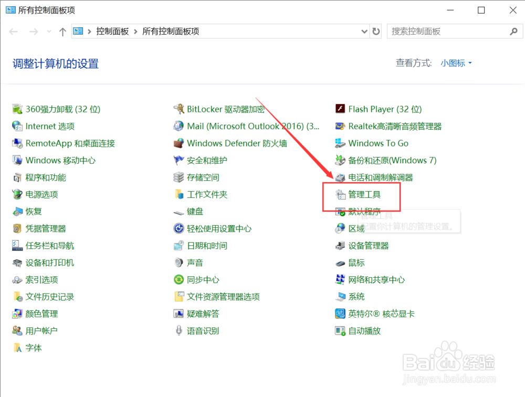Open BitLocker 驱动器加密
This screenshot has width=525, height=397.
[225, 109]
